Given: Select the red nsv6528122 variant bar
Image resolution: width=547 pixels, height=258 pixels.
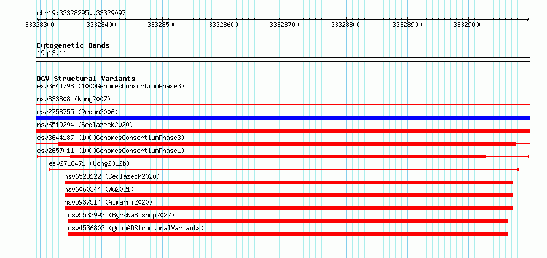Looking at the screenshot, I should (x=288, y=182).
